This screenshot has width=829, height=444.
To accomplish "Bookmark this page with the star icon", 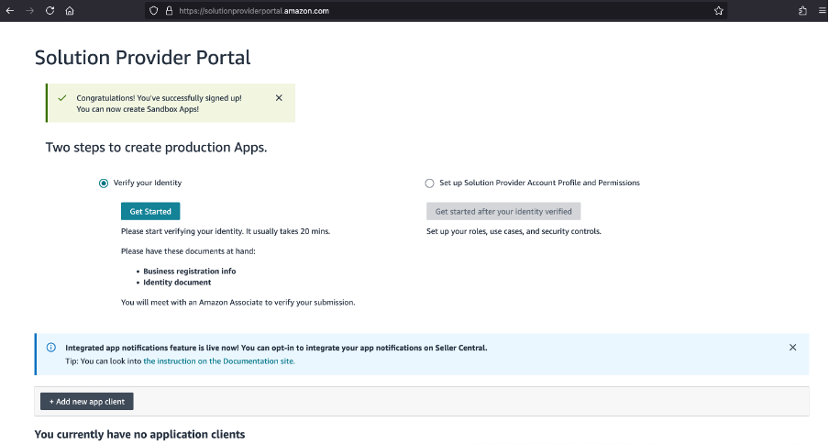I will pos(719,11).
